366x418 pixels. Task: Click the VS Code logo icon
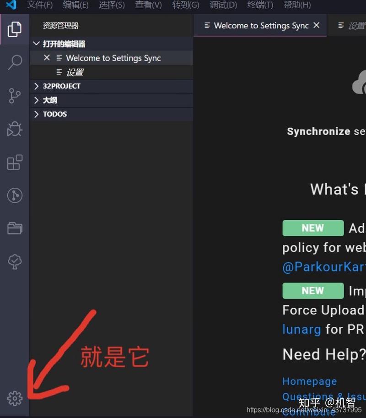point(11,5)
